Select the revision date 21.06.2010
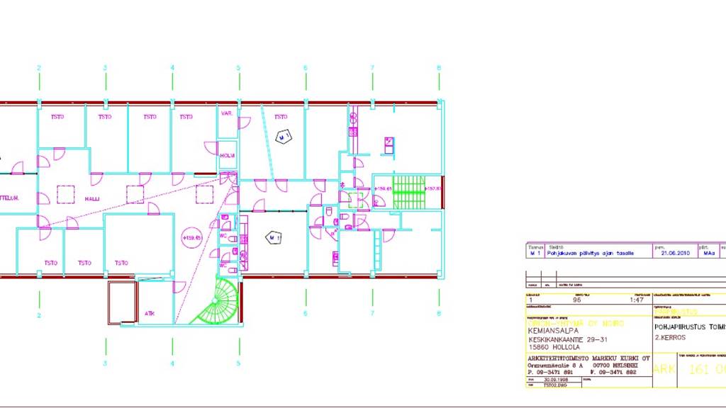The height and width of the screenshot is (408, 726). coord(674,253)
